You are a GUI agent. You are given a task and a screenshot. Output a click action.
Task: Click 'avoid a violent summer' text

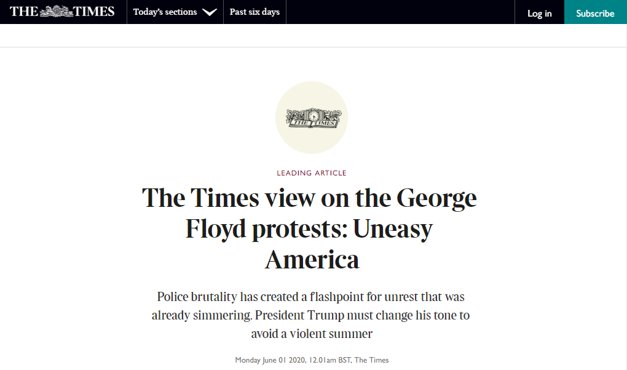pos(312,334)
